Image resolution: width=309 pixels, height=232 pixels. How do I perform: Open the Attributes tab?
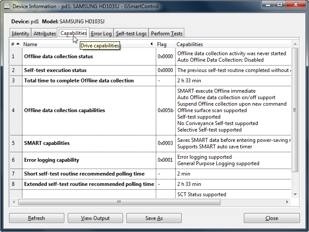click(x=45, y=34)
